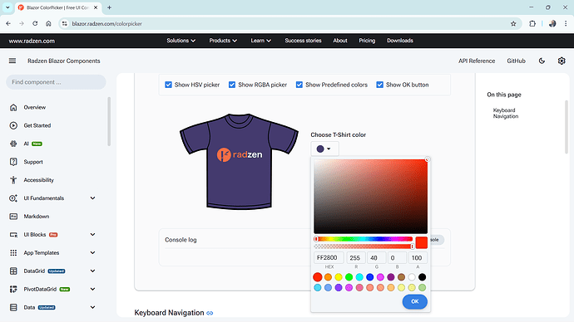Screen dimensions: 574x322
Task: Open the Chrome profile avatar
Action: [x=552, y=24]
